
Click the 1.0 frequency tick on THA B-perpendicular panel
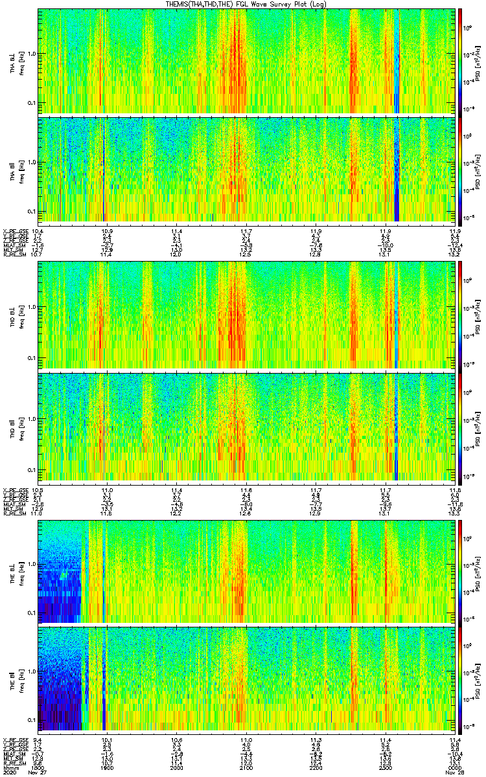pos(32,54)
